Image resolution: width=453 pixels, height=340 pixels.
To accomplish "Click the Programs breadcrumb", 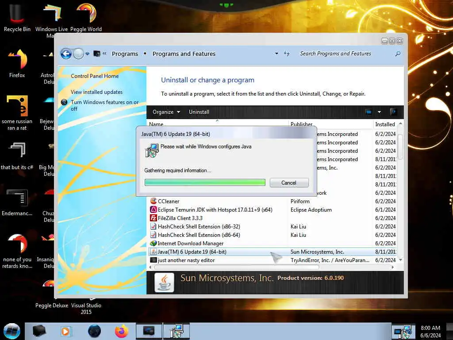I will (125, 54).
